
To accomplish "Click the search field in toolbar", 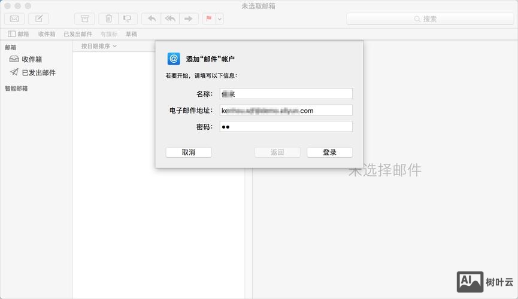I will (x=430, y=19).
